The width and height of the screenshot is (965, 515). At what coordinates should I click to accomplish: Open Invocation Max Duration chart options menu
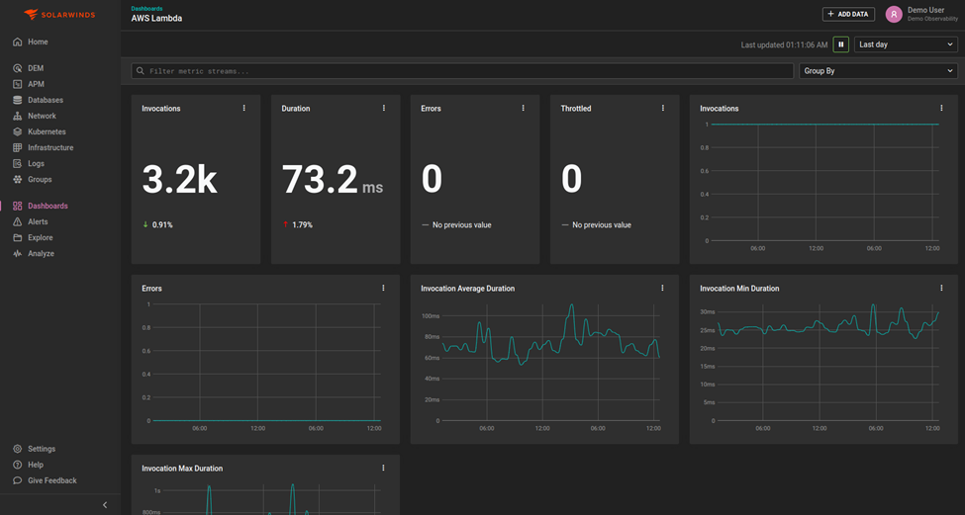pyautogui.click(x=383, y=469)
